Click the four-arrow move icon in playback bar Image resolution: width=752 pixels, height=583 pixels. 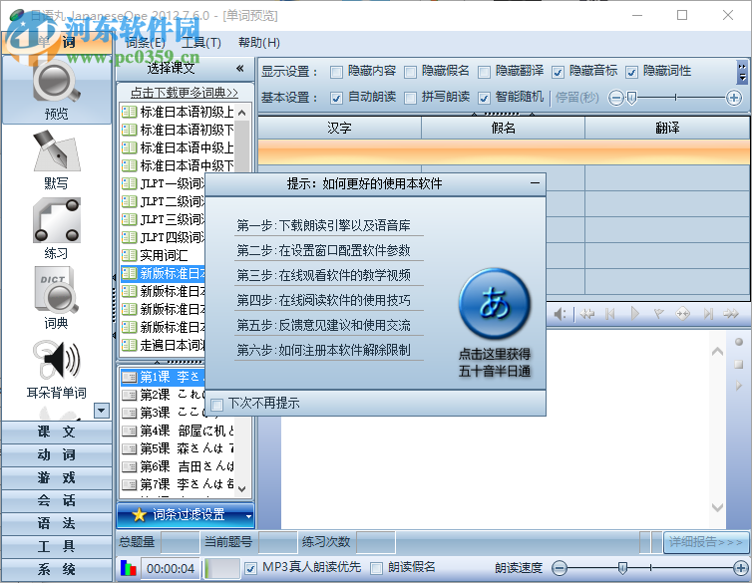tap(682, 314)
